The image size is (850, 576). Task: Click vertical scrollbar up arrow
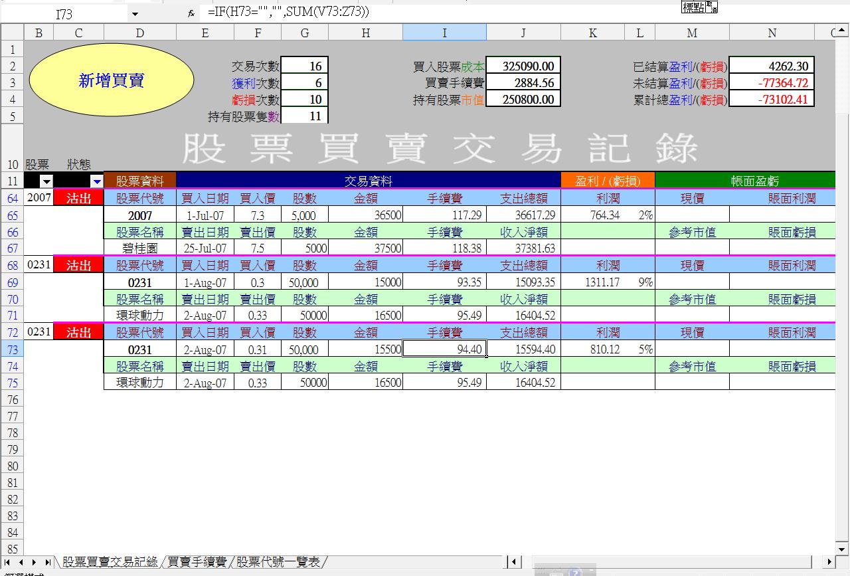tap(843, 31)
